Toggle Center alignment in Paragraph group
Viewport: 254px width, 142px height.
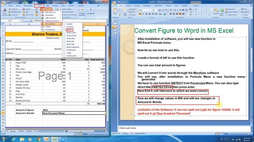[x=174, y=14]
